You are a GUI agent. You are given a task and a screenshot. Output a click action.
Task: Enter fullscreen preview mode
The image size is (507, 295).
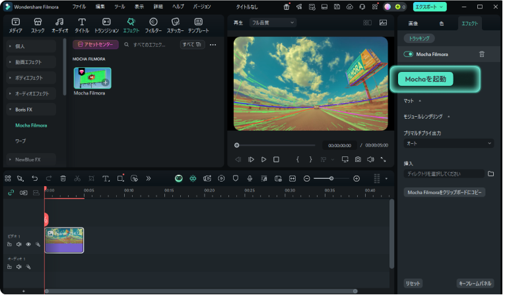pyautogui.click(x=383, y=160)
